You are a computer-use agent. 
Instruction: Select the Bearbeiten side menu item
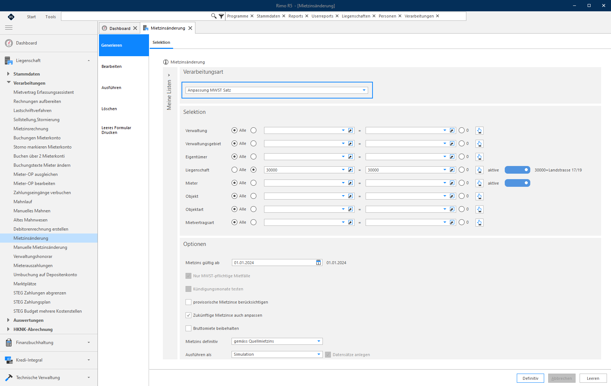[124, 66]
